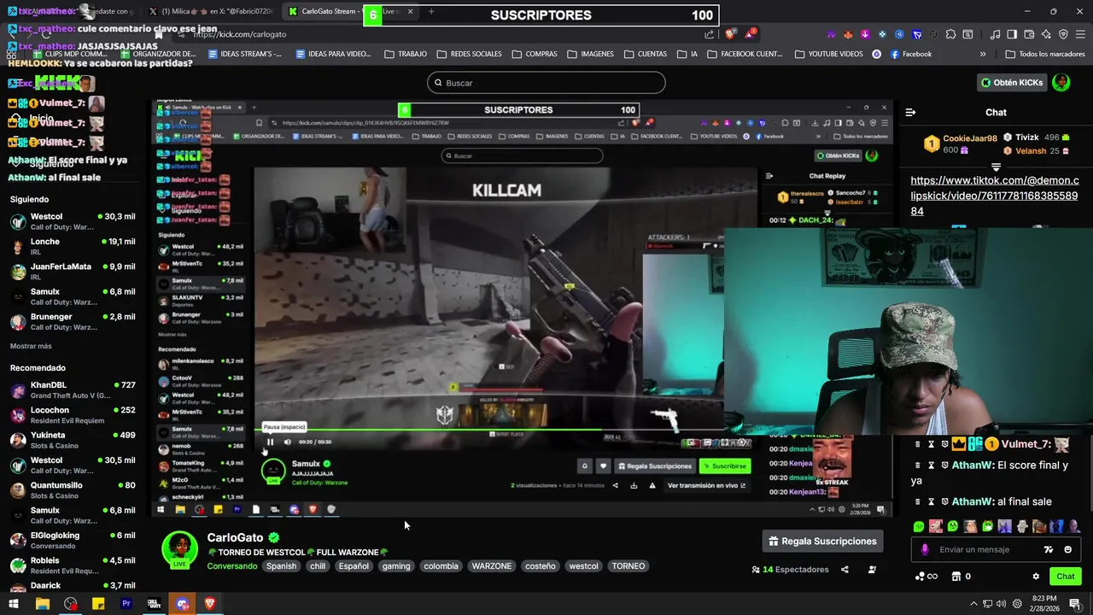Open the YOUTUBE VIDEOS bookmarks folder
This screenshot has width=1093, height=615.
[828, 54]
